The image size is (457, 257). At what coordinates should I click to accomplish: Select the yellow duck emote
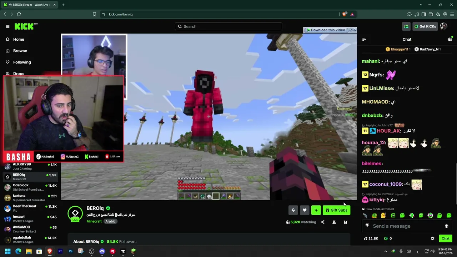click(383, 215)
